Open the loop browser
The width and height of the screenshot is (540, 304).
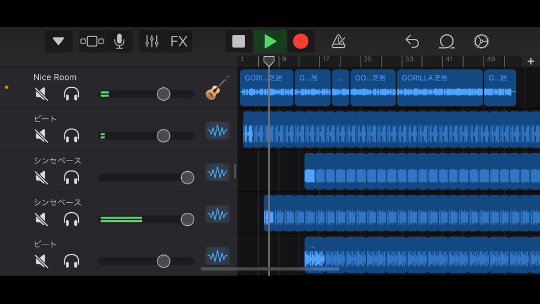point(447,42)
